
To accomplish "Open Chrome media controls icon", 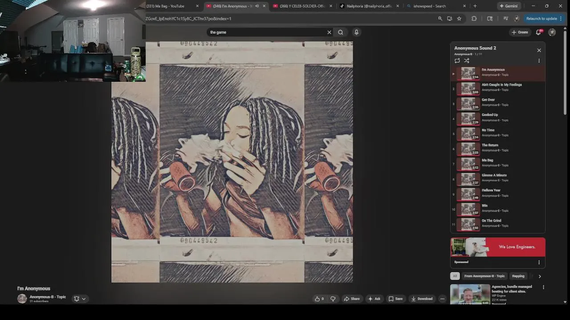I will pyautogui.click(x=505, y=19).
